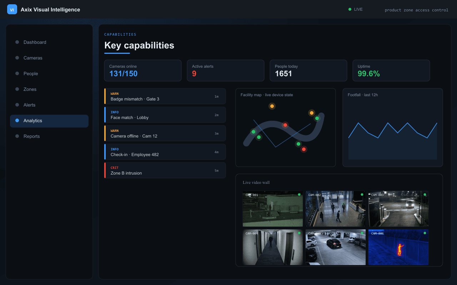457x285 pixels.
Task: Click the Footfall last 12h line chart
Action: click(x=393, y=141)
